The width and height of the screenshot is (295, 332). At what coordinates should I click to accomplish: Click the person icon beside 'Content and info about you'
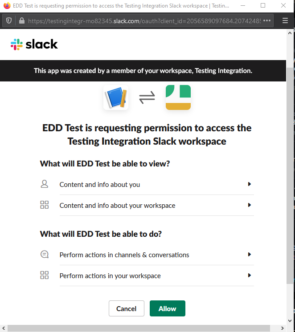coord(44,184)
